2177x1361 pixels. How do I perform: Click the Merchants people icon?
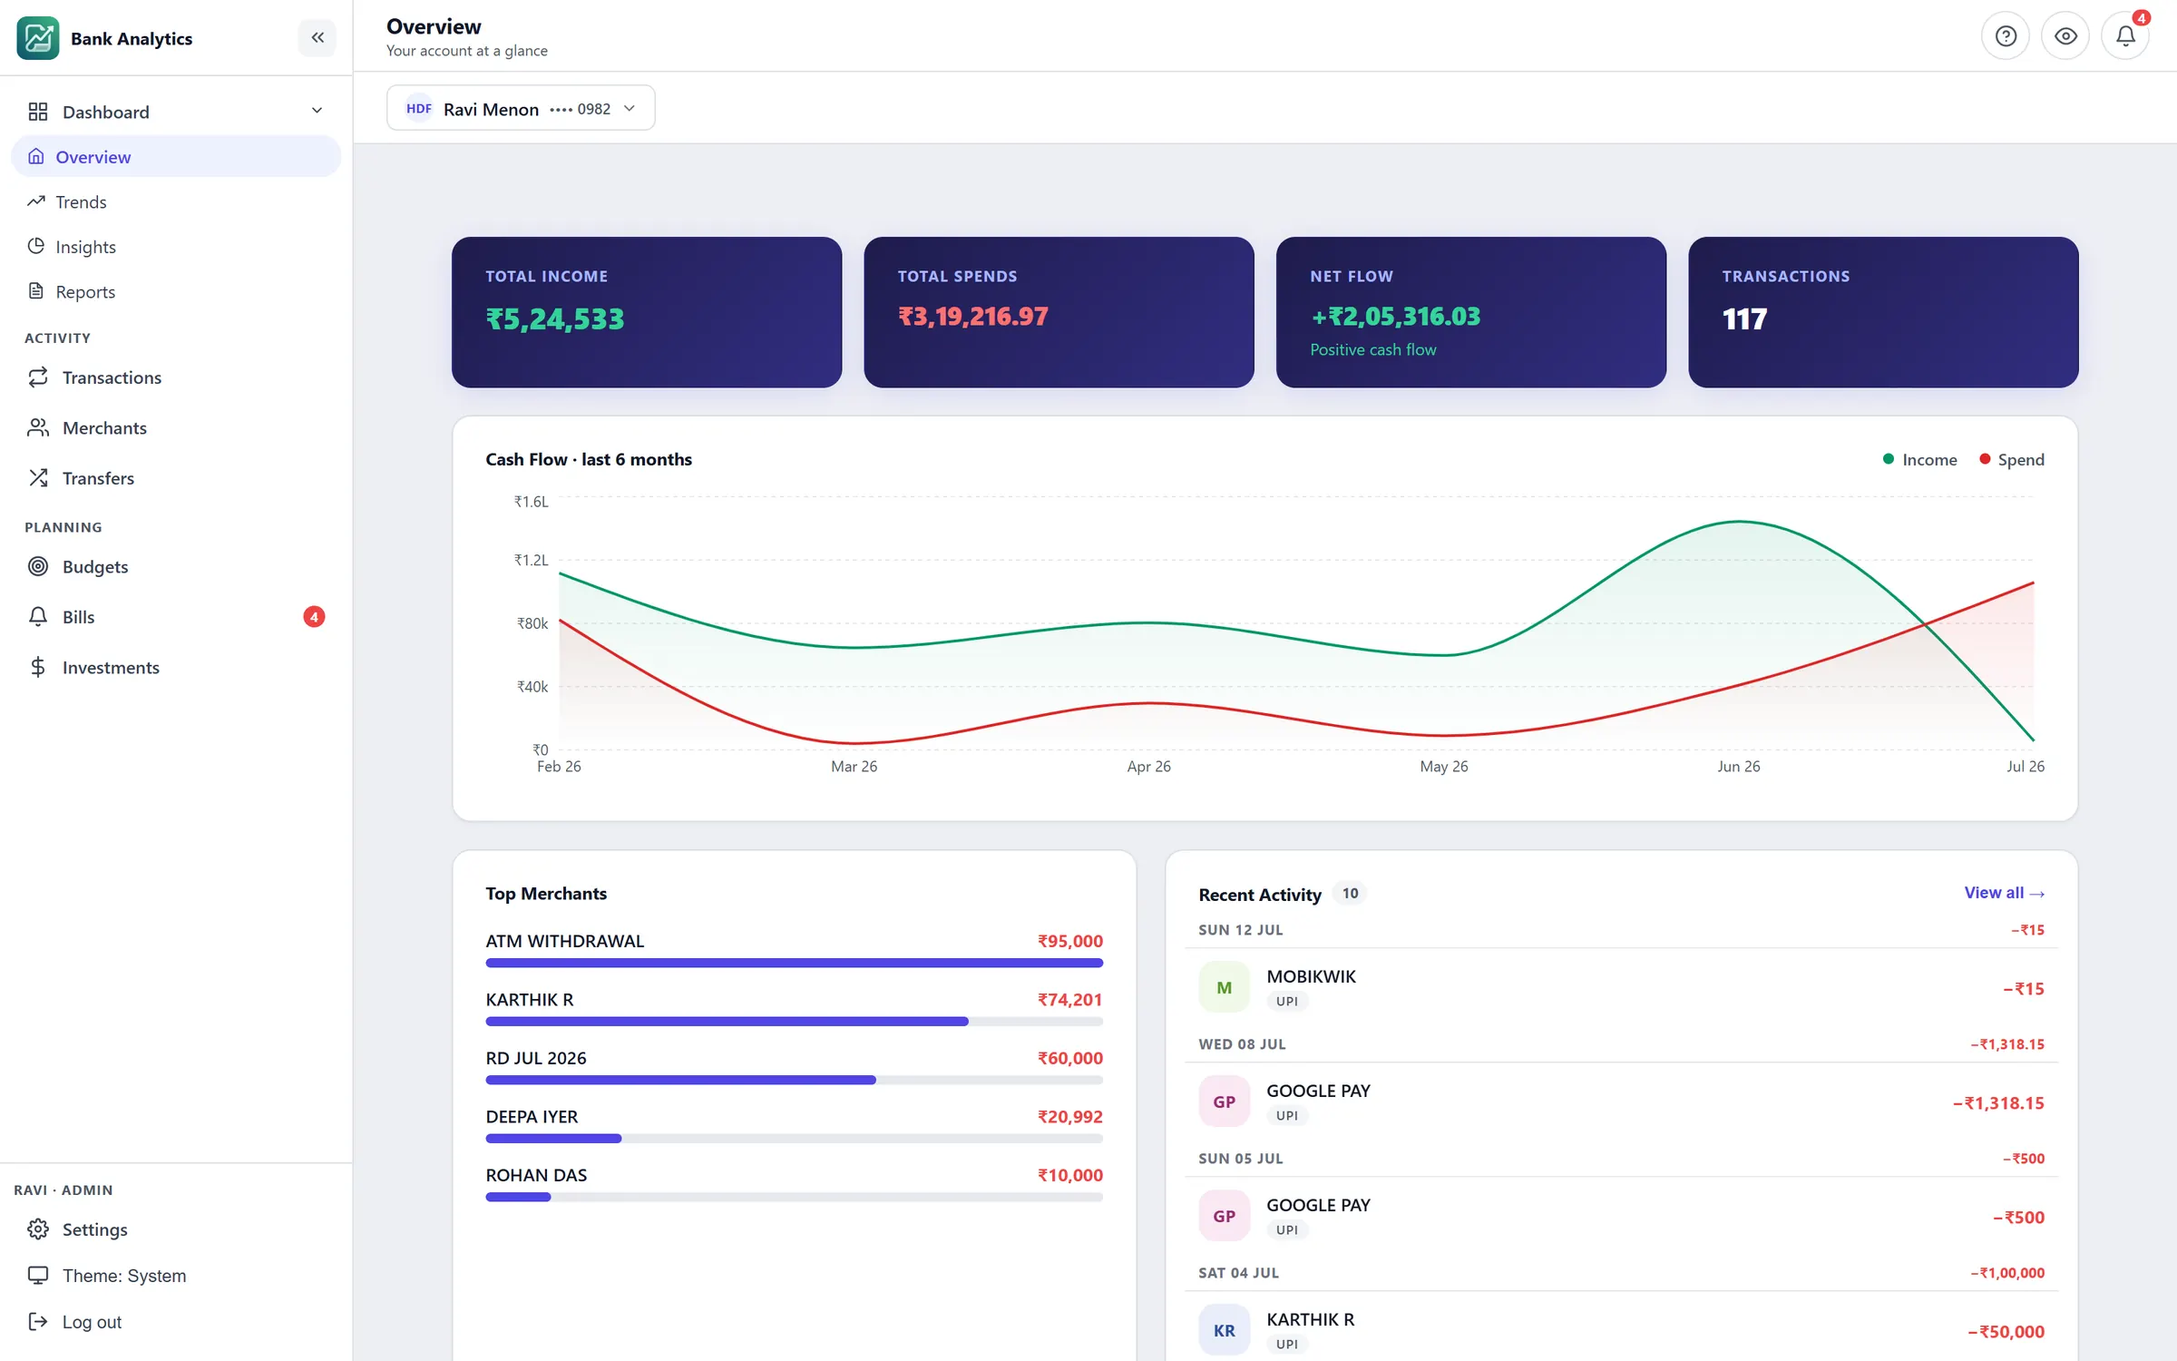click(x=38, y=427)
